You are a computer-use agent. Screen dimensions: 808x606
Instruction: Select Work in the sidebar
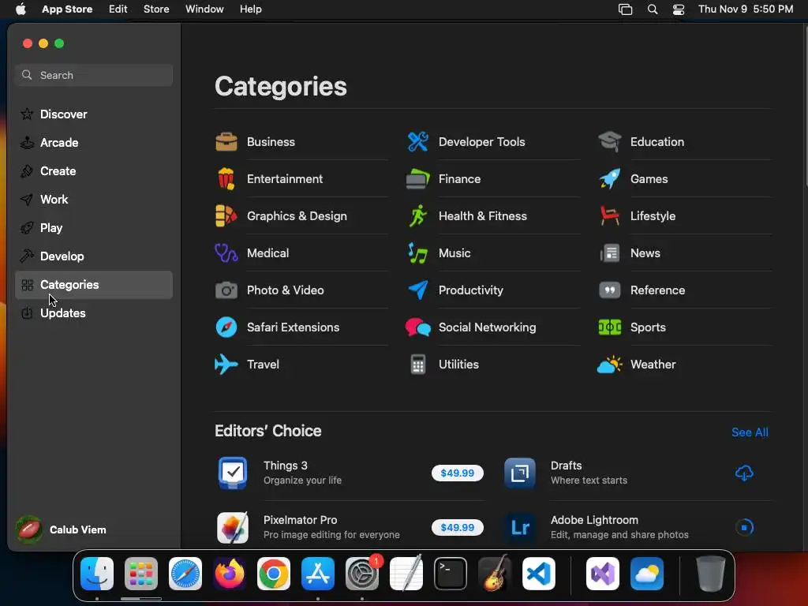click(x=94, y=200)
